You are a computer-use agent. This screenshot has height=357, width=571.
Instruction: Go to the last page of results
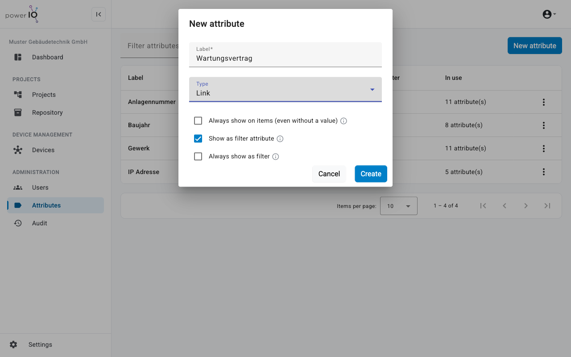547,206
